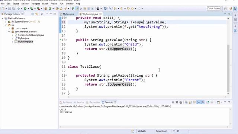The height and width of the screenshot is (134, 238).
Task: Click Collapse All in Package Explorer
Action: pyautogui.click(x=33, y=14)
